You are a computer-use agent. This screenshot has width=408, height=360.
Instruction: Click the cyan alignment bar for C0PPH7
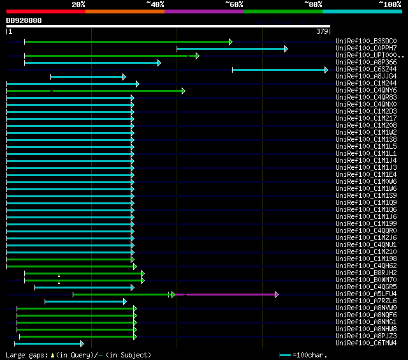(231, 49)
